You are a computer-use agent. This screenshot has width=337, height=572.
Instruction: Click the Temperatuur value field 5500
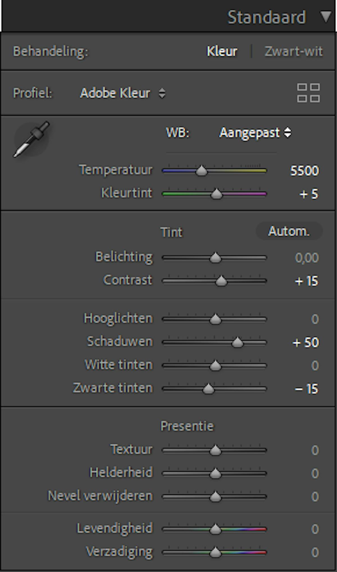[304, 170]
